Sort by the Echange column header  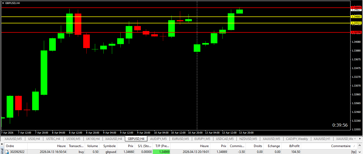pos(273,146)
